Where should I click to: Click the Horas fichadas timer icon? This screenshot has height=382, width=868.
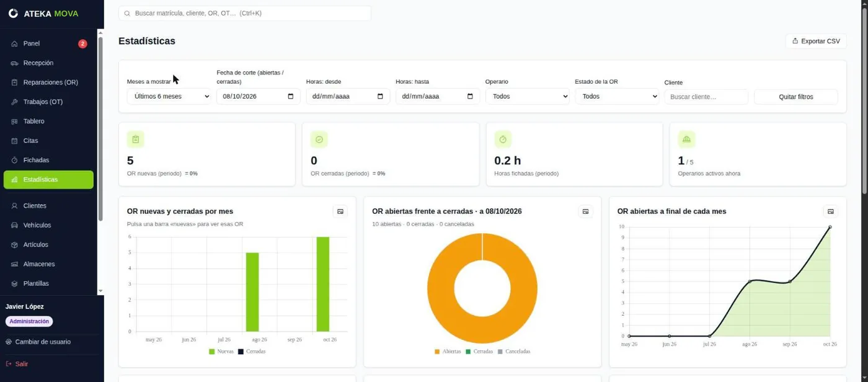(503, 139)
